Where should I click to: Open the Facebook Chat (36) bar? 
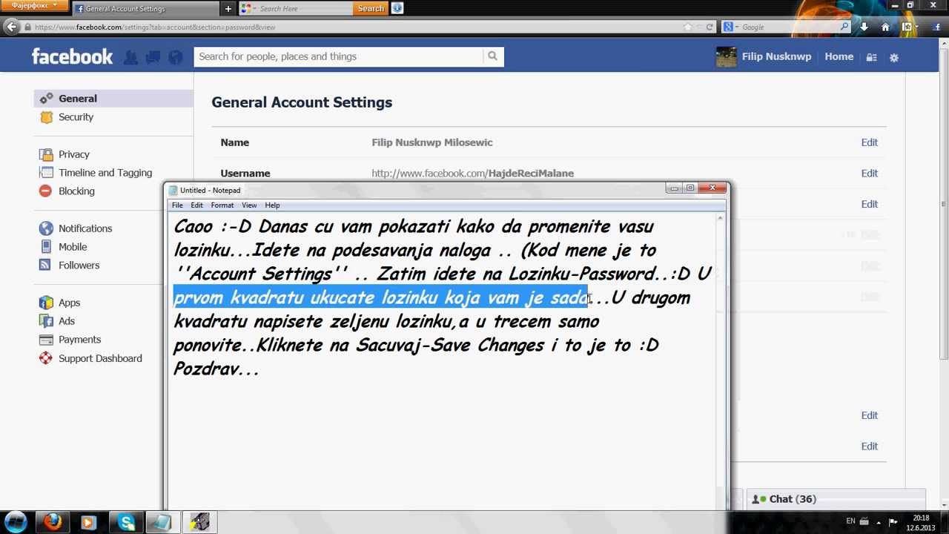(x=836, y=499)
